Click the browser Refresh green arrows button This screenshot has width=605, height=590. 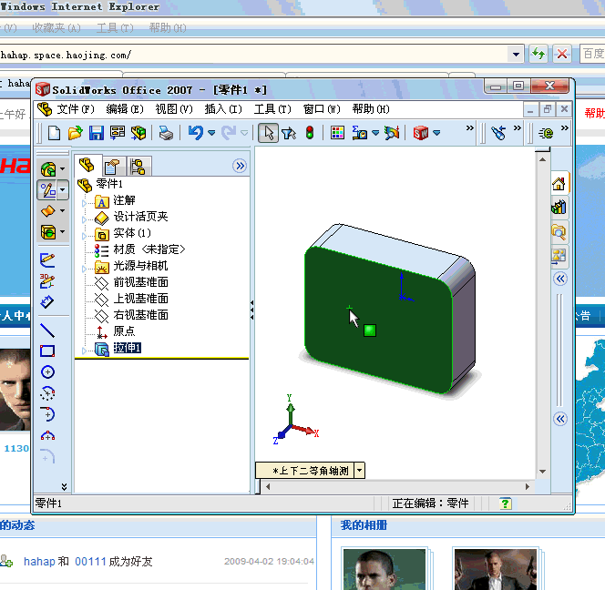tap(538, 54)
